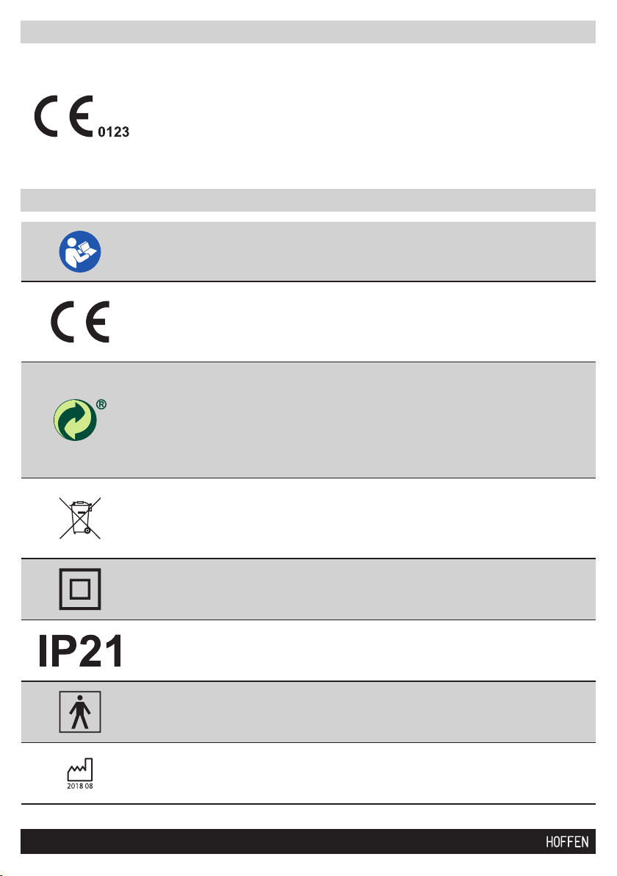Image resolution: width=617 pixels, height=876 pixels.
Task: Click the topmost gray header bar
Action: tap(308, 32)
